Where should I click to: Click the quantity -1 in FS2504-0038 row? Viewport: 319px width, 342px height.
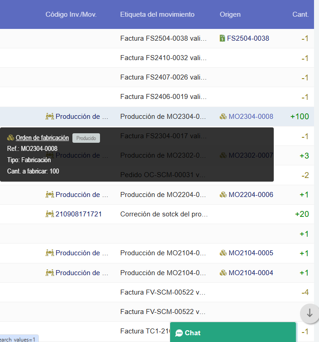[x=305, y=38]
